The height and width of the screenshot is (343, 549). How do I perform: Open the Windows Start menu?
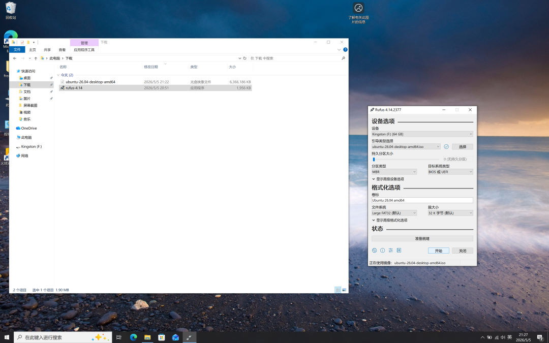point(7,337)
